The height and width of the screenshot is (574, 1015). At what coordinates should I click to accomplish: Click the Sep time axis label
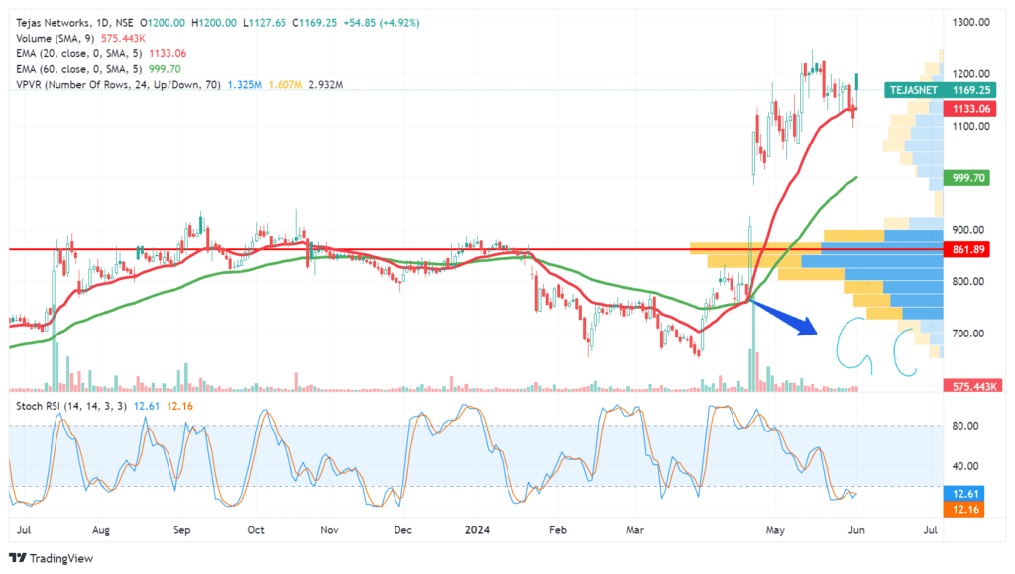click(x=182, y=530)
